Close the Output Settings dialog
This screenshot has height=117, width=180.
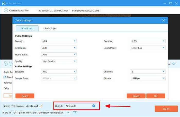pyautogui.click(x=163, y=20)
